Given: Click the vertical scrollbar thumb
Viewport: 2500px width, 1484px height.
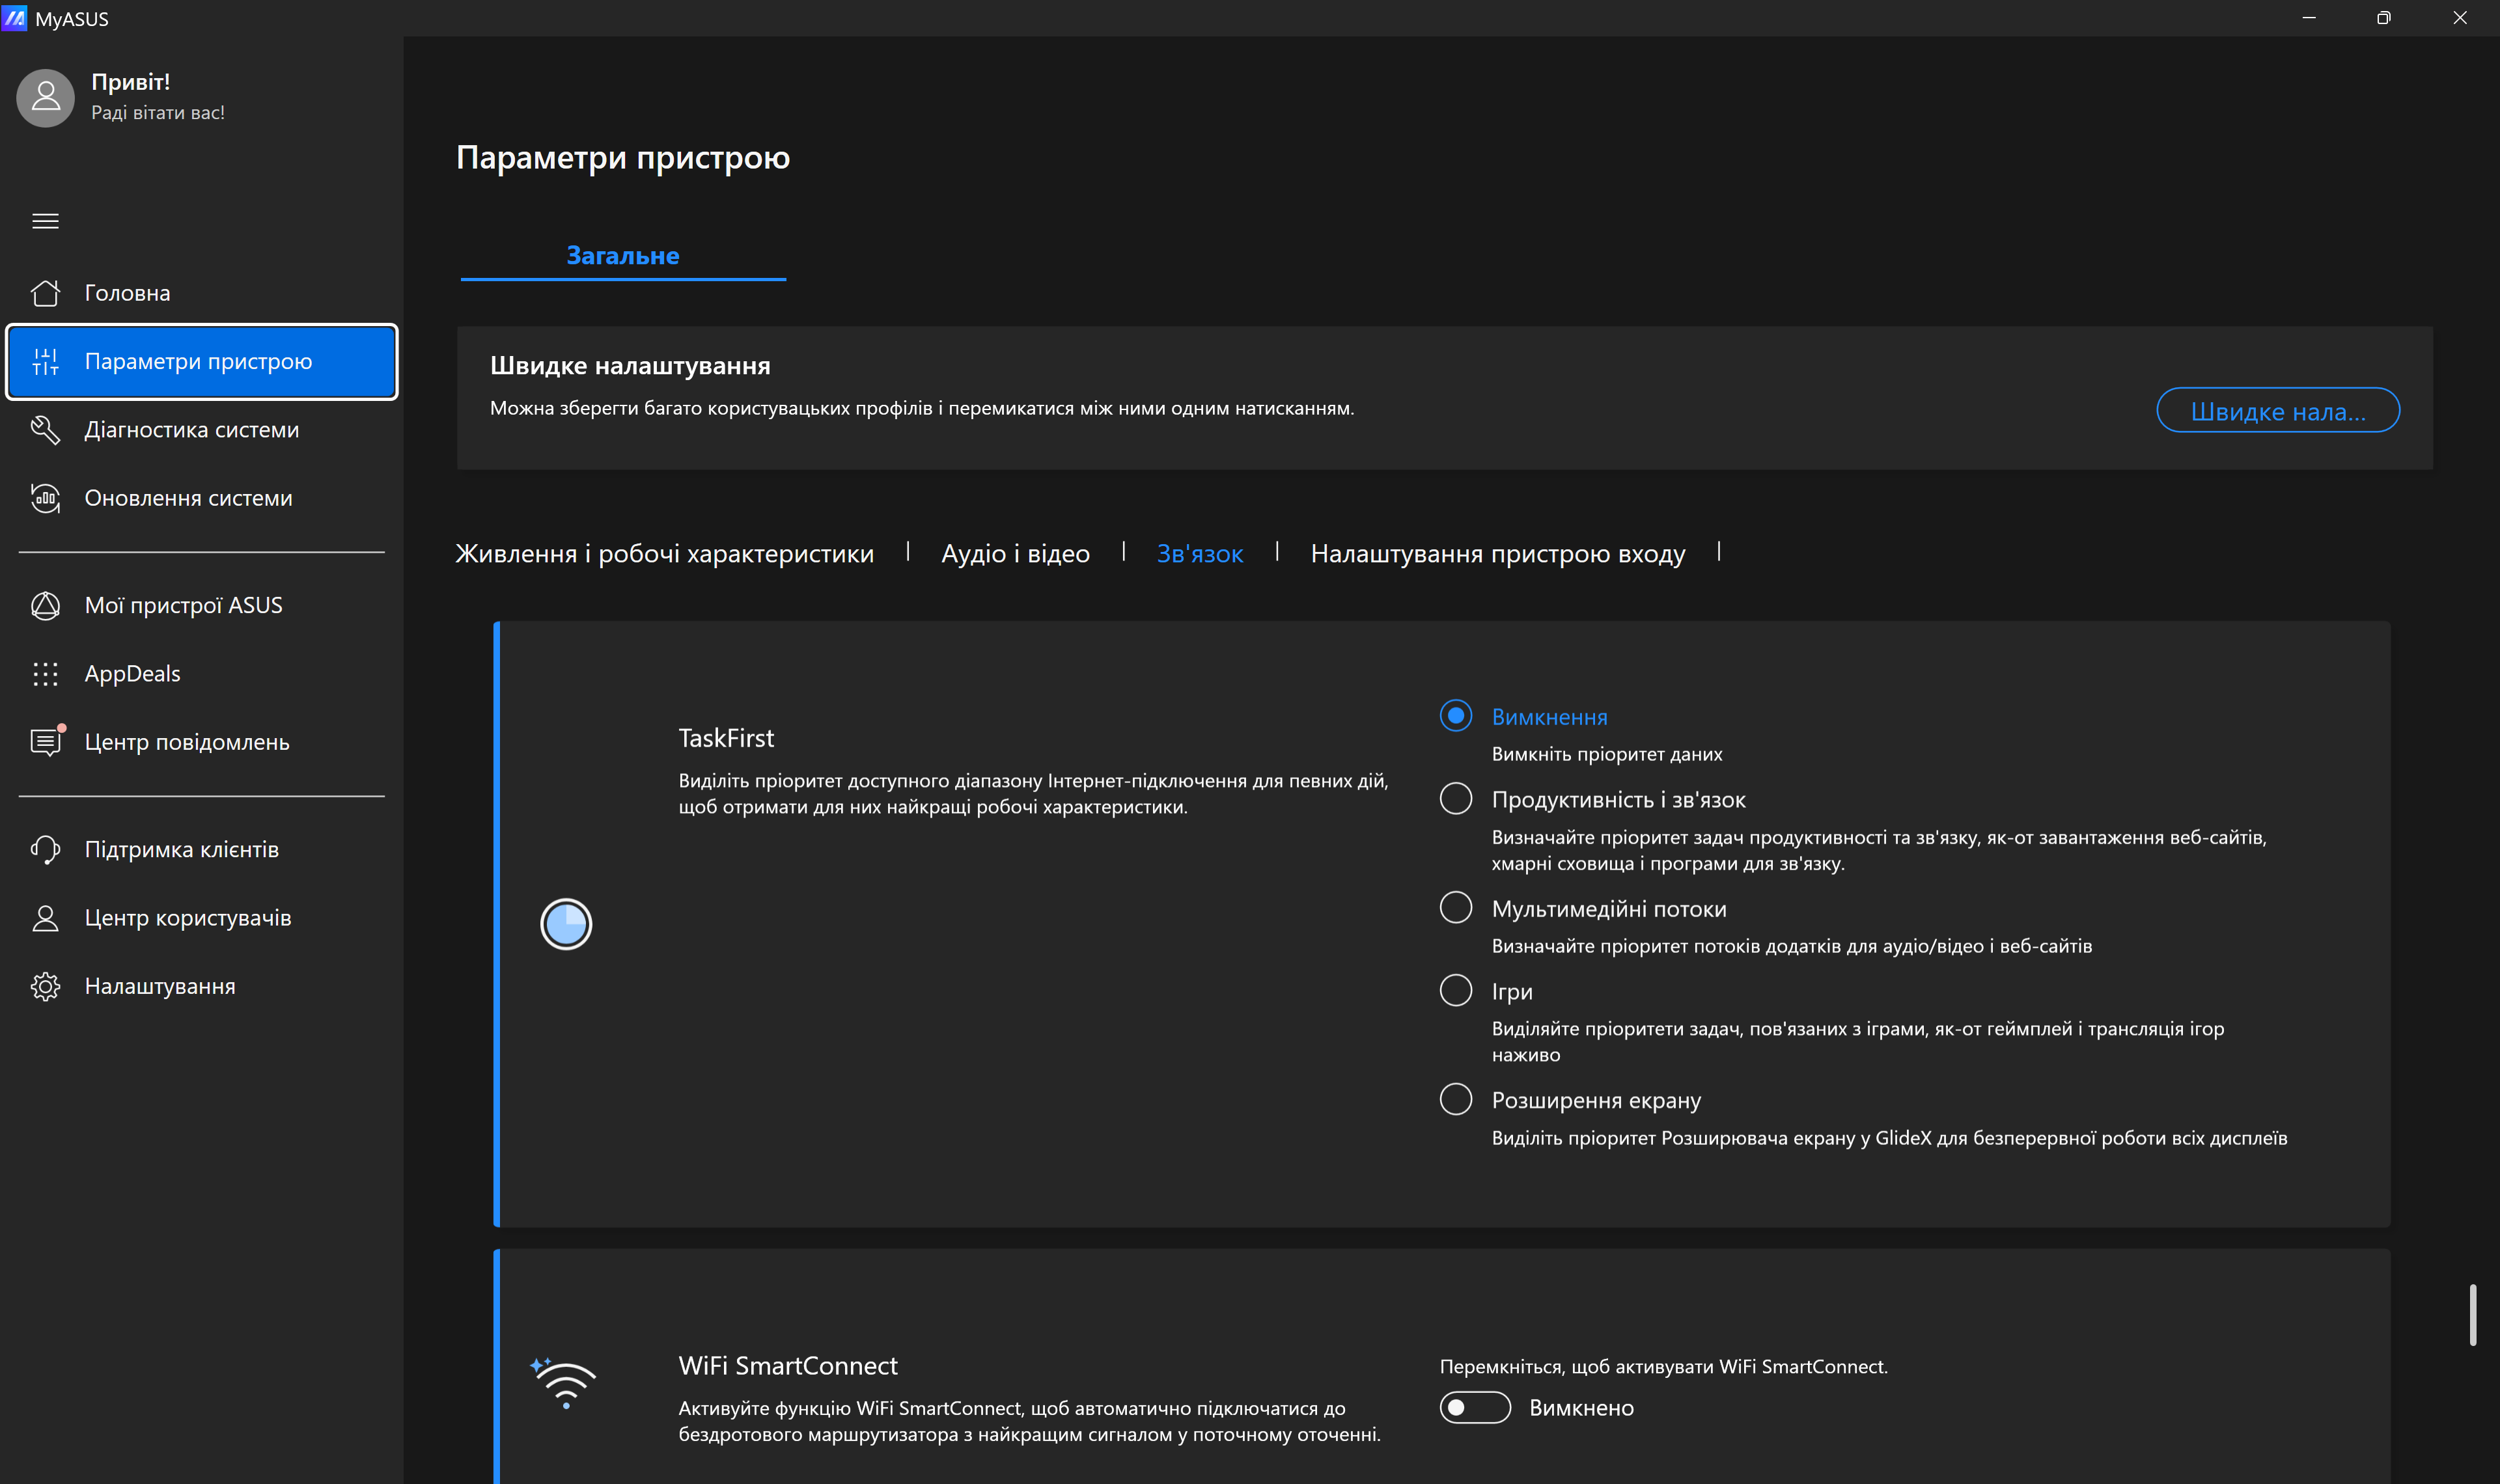Looking at the screenshot, I should [2472, 1315].
